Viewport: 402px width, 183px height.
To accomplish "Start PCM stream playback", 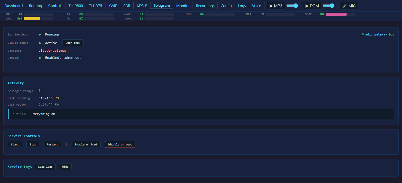I will (312, 6).
